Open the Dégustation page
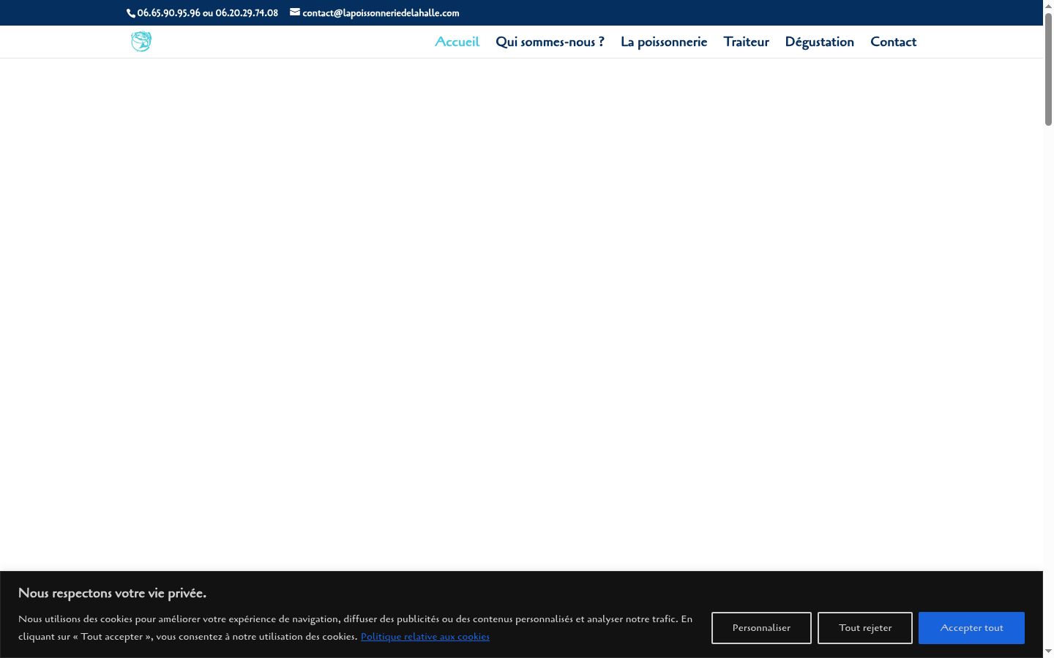Screen dimensions: 1054x658 pyautogui.click(x=820, y=42)
